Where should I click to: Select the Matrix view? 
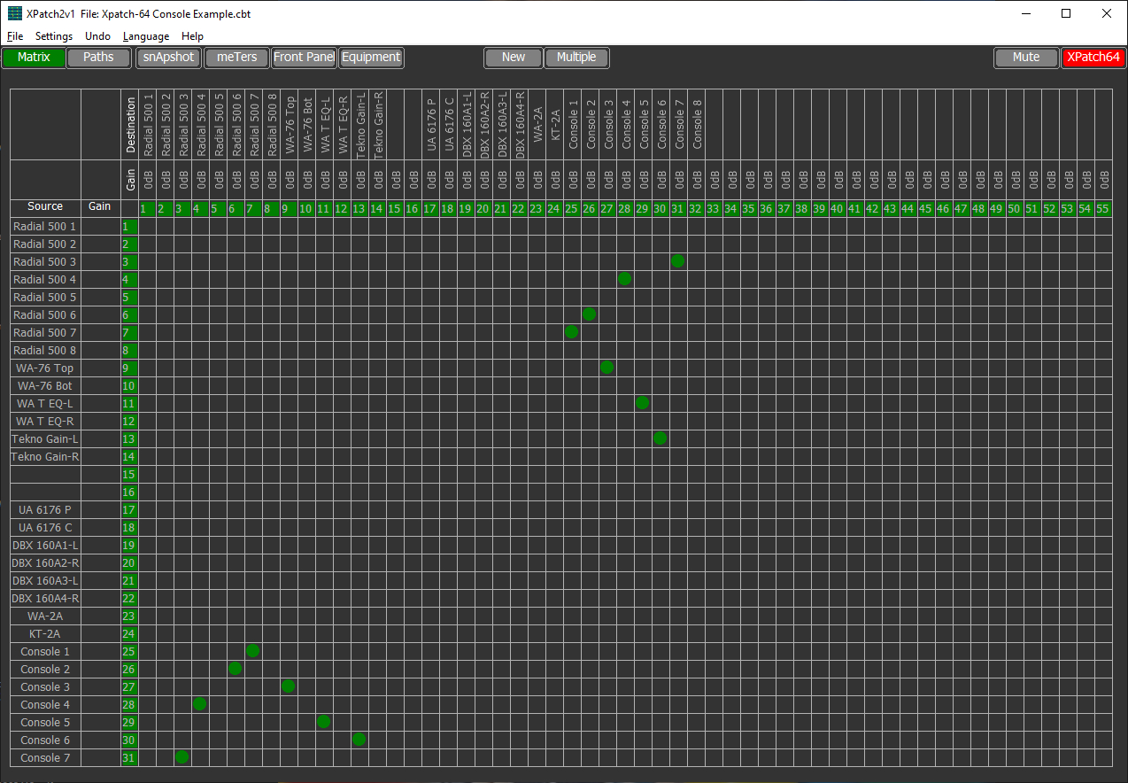pos(33,57)
